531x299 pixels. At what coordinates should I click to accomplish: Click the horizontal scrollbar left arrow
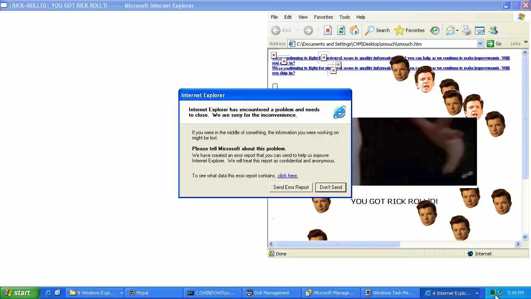[271, 244]
